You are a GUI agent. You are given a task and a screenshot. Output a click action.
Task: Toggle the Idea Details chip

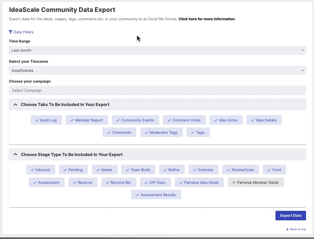264,120
